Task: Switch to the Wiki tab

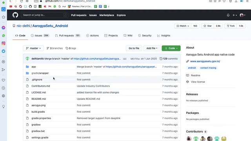Action: [x=128, y=36]
